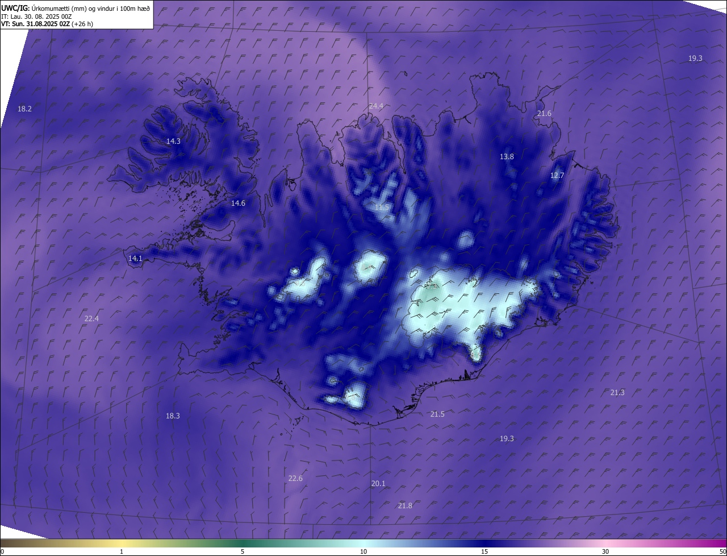This screenshot has width=727, height=556.
Task: Click the initial time line 'IT: Lau. 30. 08. 2025 00Z'
Action: (x=37, y=16)
